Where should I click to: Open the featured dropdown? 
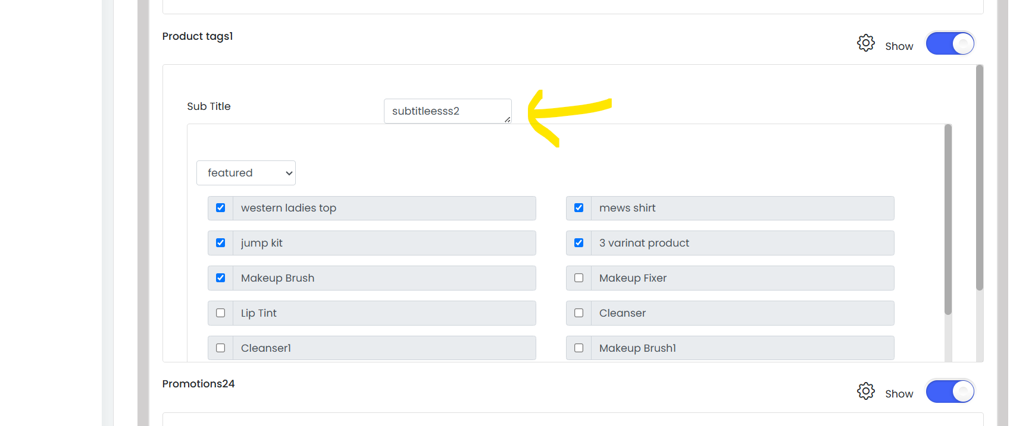pos(246,173)
